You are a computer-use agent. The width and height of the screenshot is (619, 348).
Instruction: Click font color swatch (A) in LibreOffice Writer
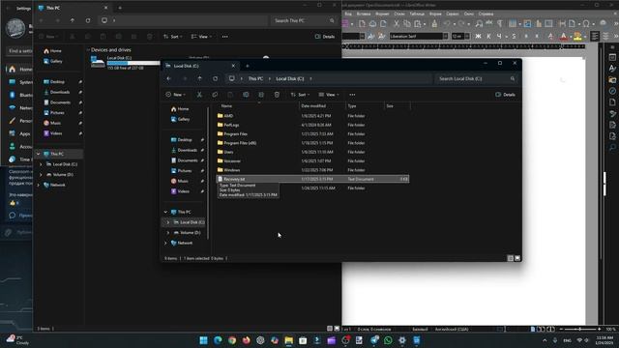click(563, 37)
